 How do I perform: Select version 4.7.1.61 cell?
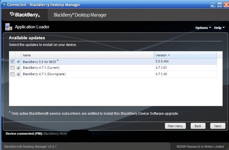pos(161,68)
